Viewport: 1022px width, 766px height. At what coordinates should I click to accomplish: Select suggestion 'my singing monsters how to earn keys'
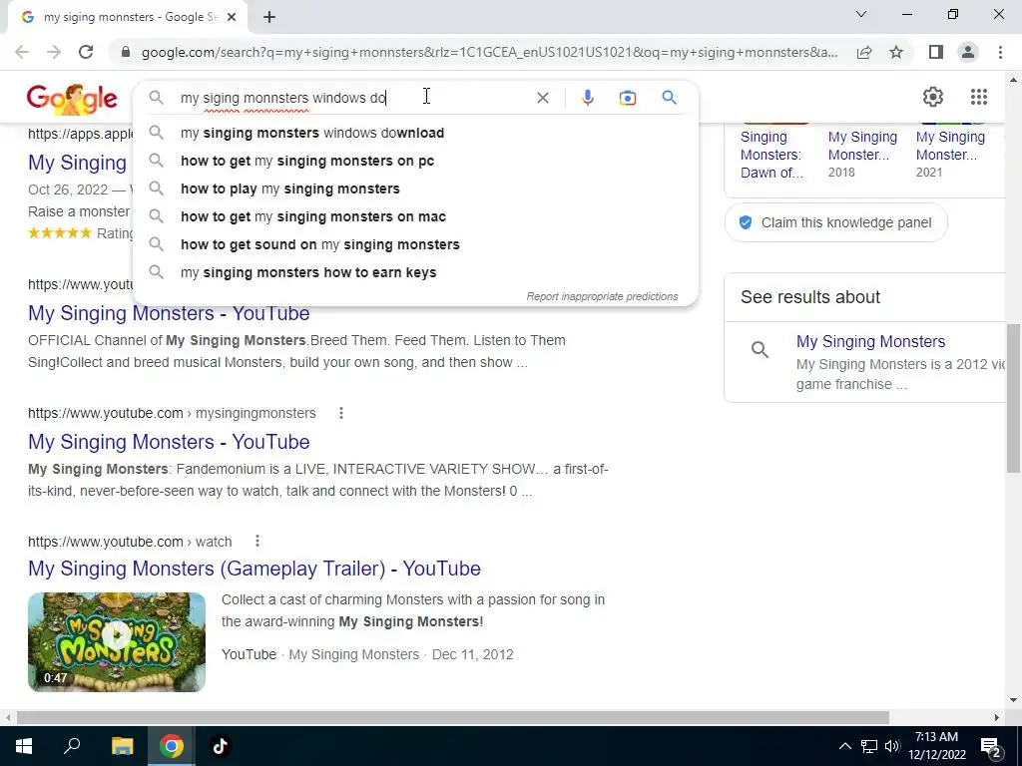tap(414, 273)
